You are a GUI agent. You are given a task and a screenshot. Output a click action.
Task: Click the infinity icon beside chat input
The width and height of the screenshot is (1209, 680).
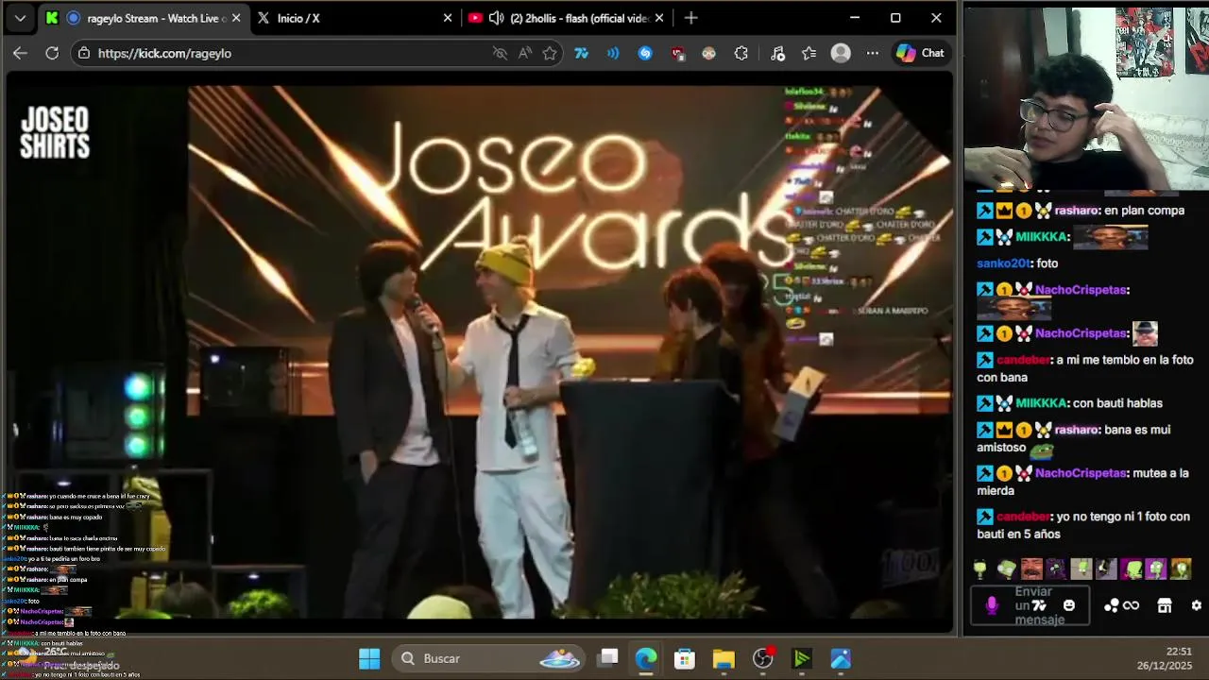click(1131, 605)
